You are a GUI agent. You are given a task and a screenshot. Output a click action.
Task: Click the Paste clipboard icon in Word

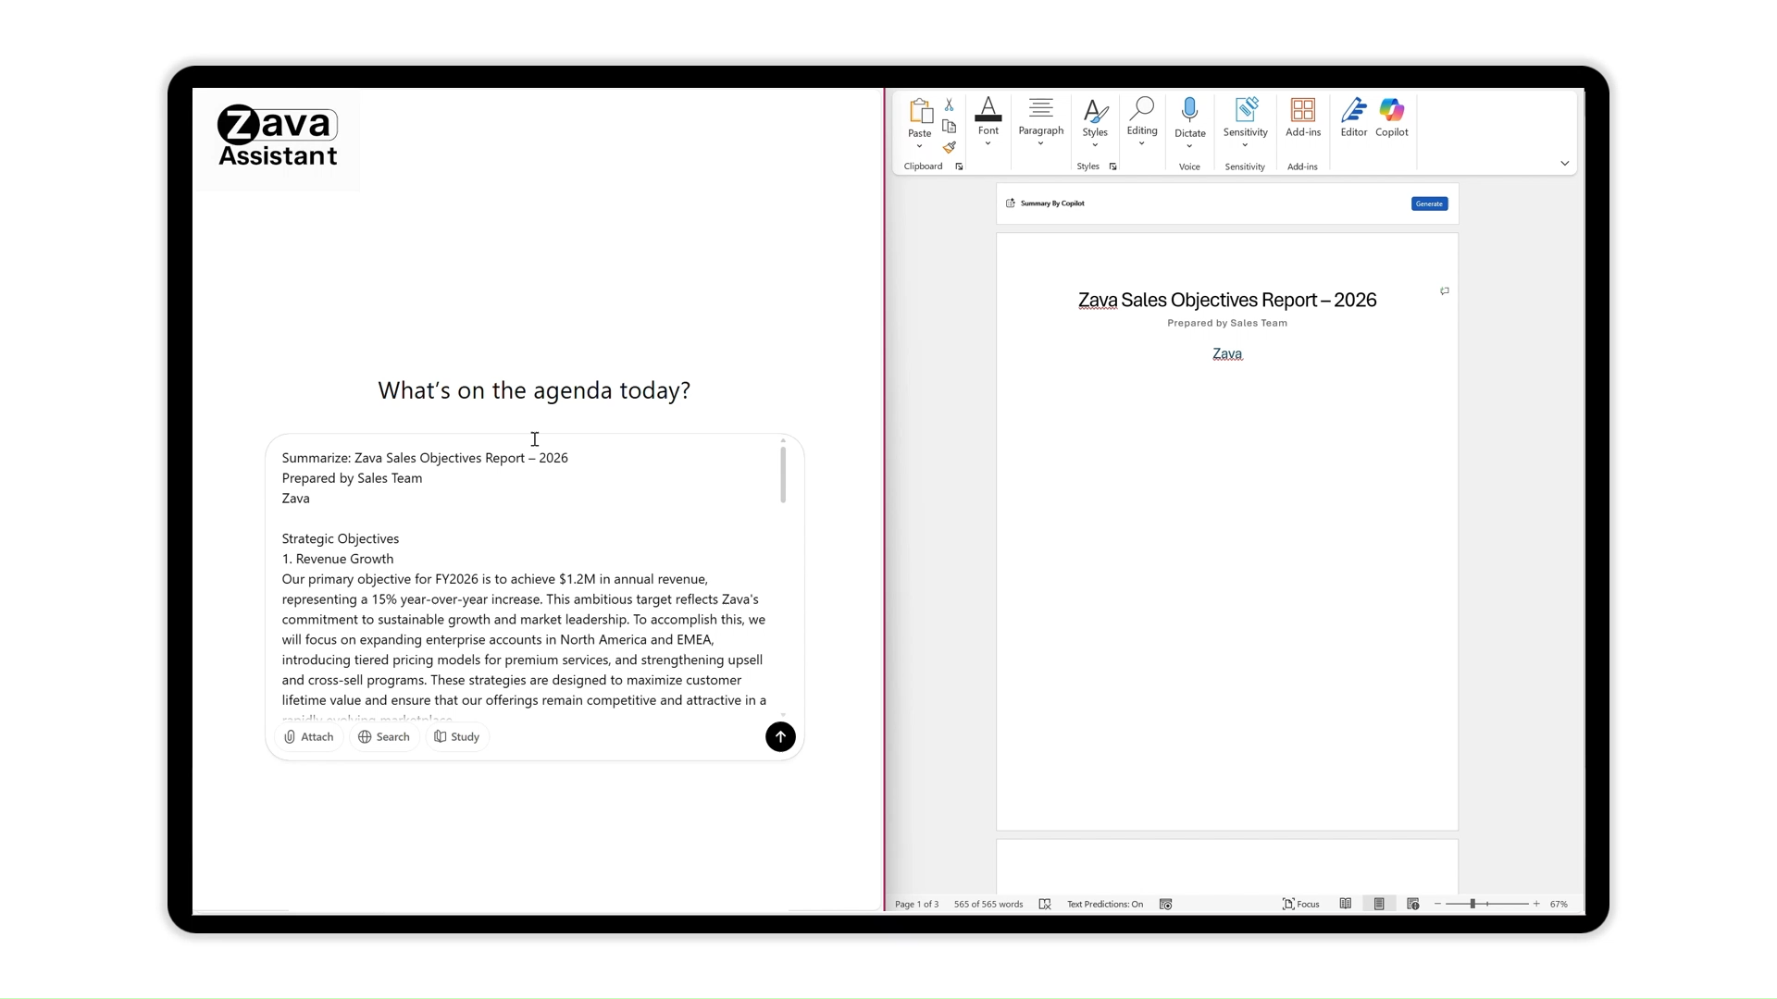[920, 112]
